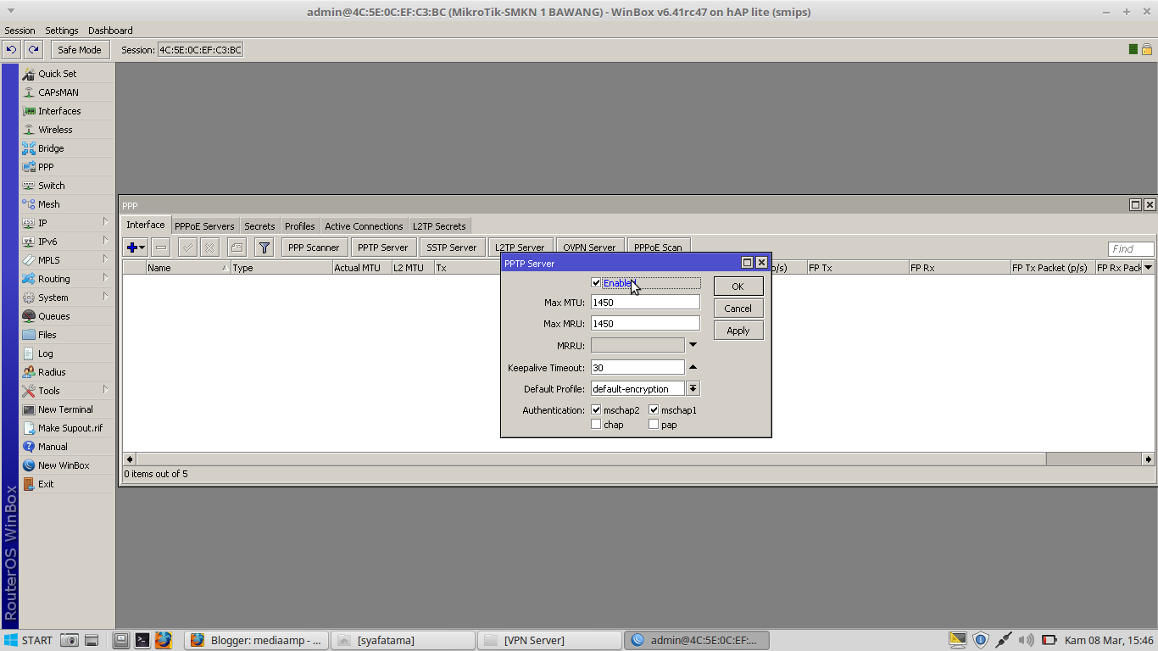This screenshot has height=651, width=1158.
Task: Open the Wireless section
Action: (x=67, y=130)
